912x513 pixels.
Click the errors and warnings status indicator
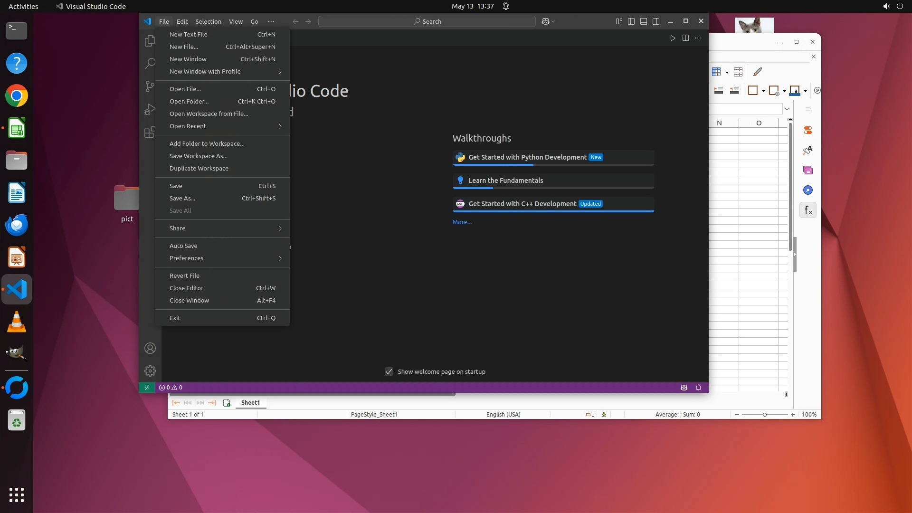pyautogui.click(x=171, y=388)
